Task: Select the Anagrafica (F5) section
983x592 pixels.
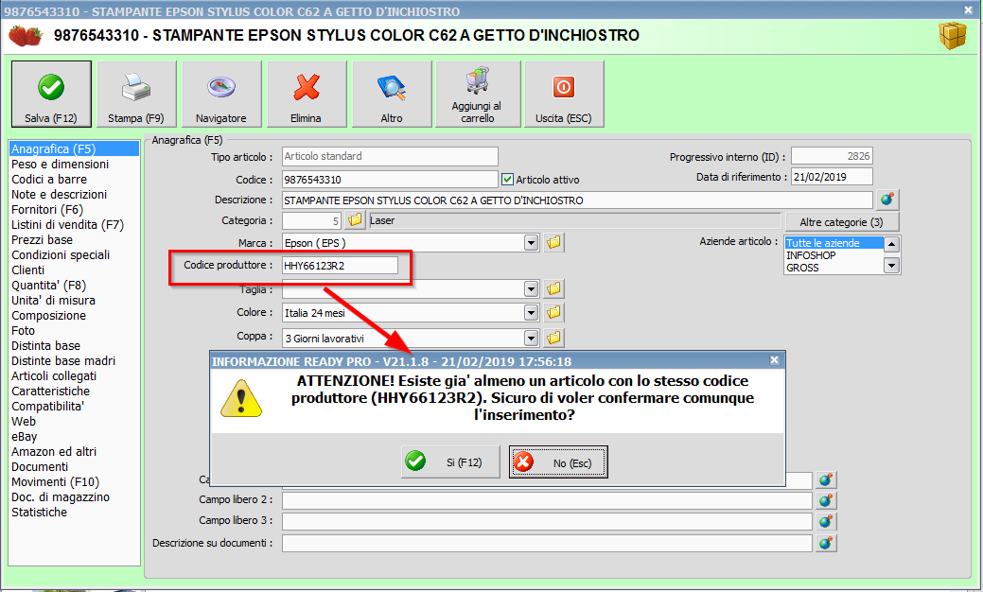Action: tap(74, 149)
